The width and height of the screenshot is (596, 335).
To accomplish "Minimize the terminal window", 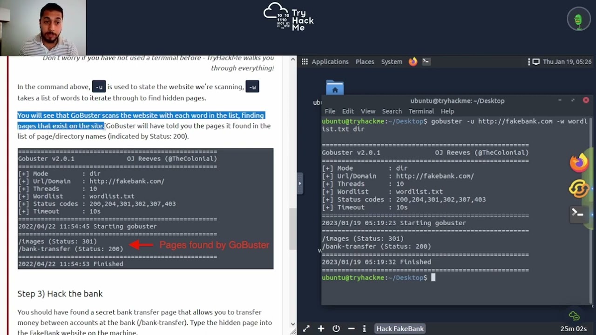I will 560,100.
